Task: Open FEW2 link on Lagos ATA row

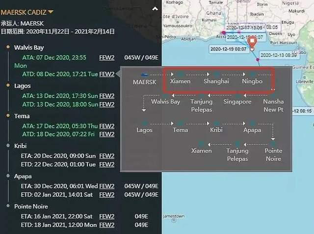Action: (107, 96)
